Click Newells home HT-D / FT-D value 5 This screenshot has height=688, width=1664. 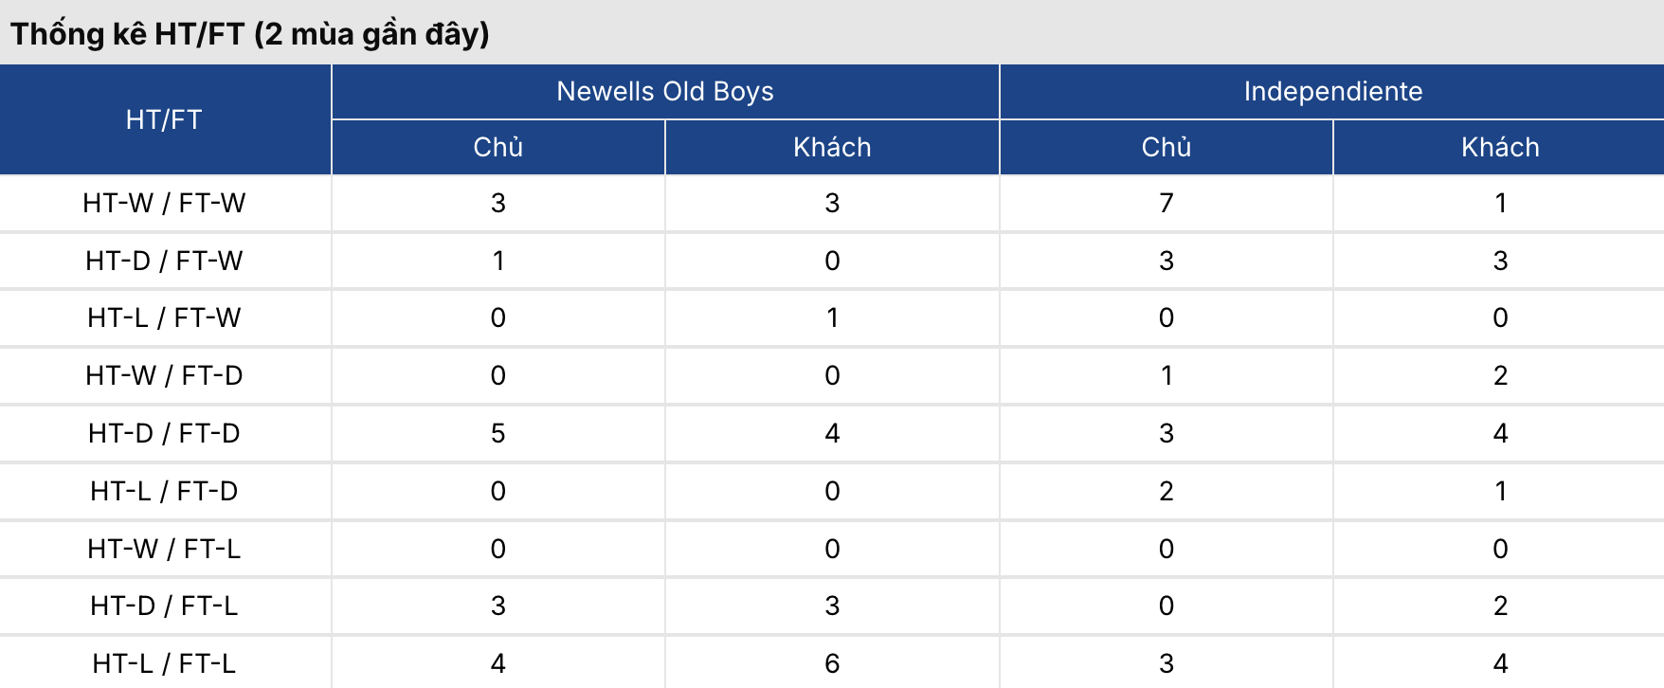(x=498, y=433)
